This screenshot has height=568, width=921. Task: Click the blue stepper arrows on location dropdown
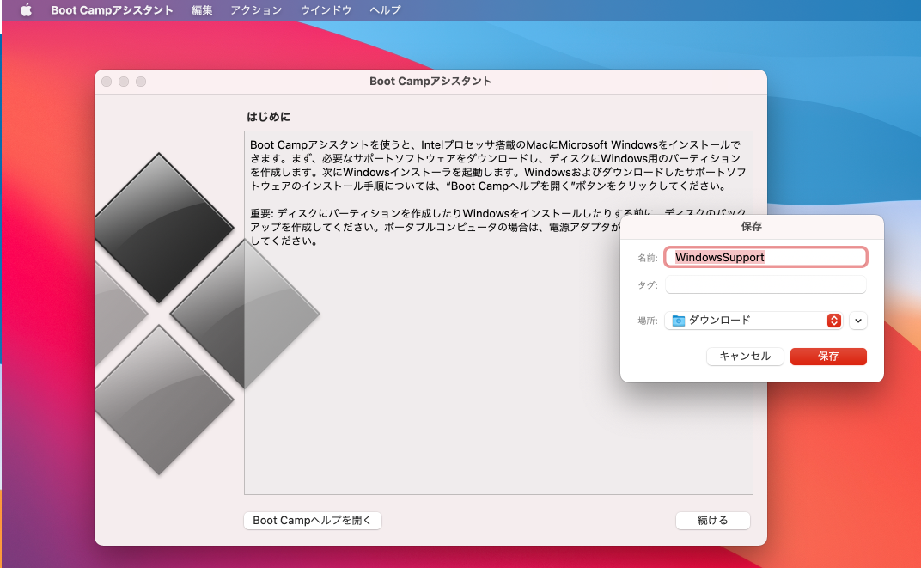pos(833,320)
